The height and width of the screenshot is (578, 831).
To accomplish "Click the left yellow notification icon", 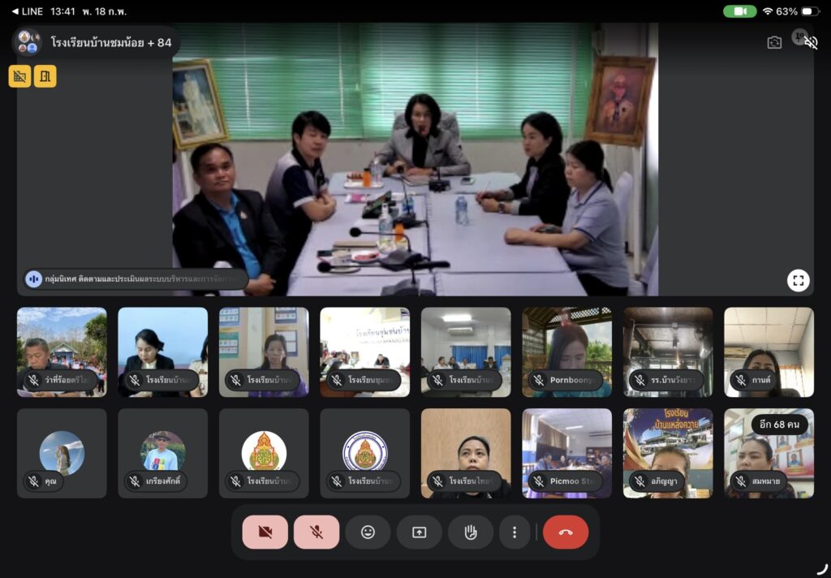I will tap(20, 76).
